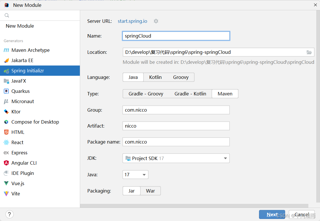Choose War packaging

click(150, 191)
